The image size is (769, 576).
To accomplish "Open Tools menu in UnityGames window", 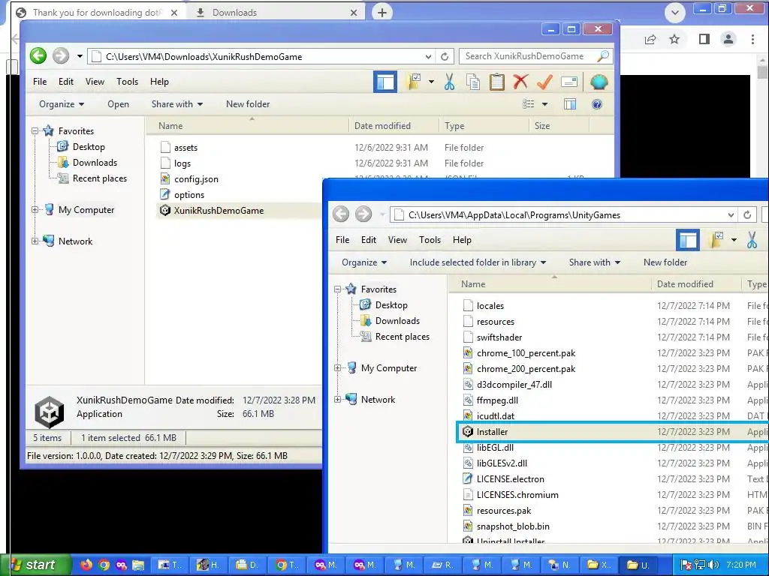I will pos(430,240).
